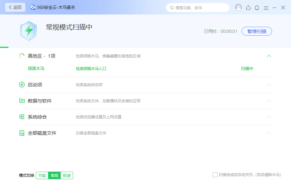Click 全部磁盘文件 heading text
The image size is (291, 183).
(42, 133)
